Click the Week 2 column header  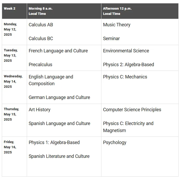pos(10,9)
